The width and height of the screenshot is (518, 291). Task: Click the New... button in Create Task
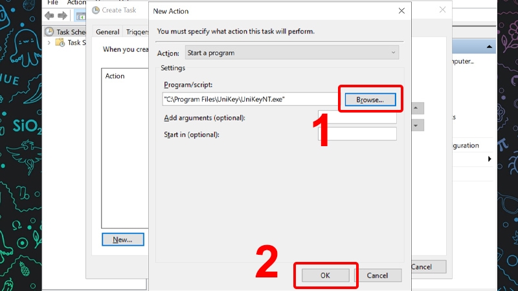point(122,239)
